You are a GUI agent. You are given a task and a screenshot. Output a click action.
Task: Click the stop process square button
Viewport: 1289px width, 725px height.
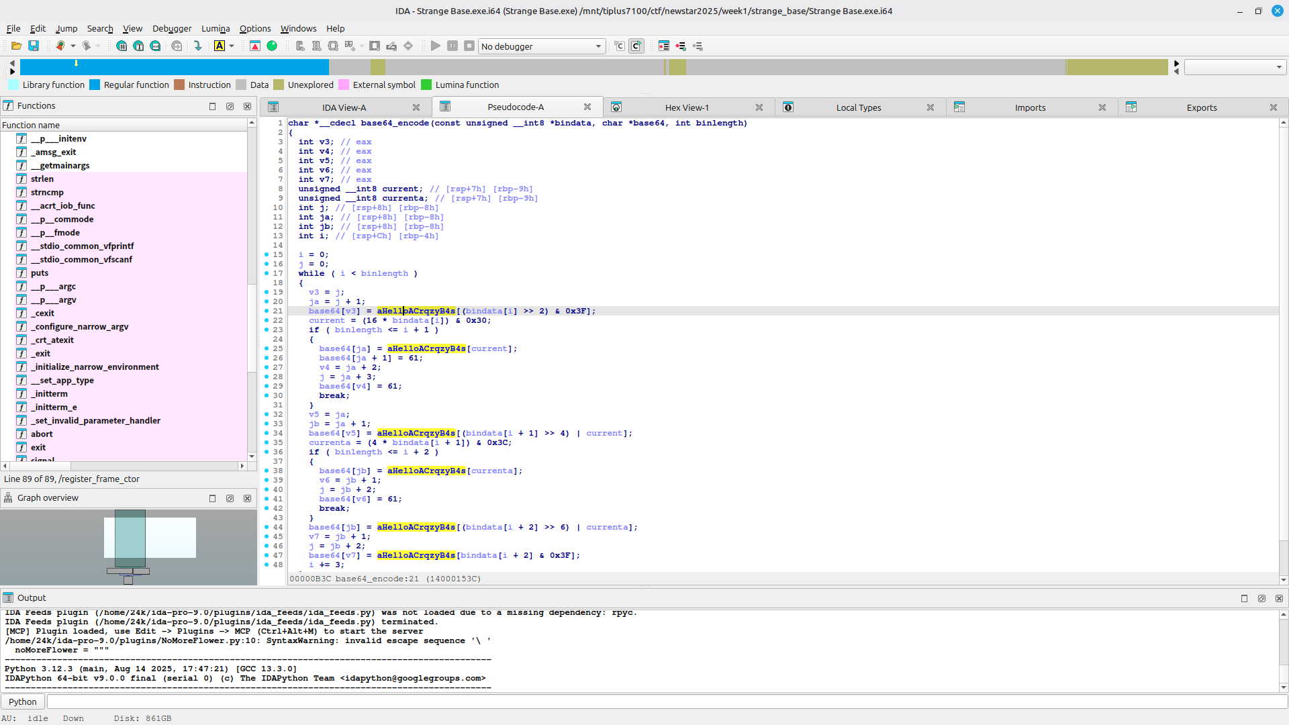pos(469,46)
